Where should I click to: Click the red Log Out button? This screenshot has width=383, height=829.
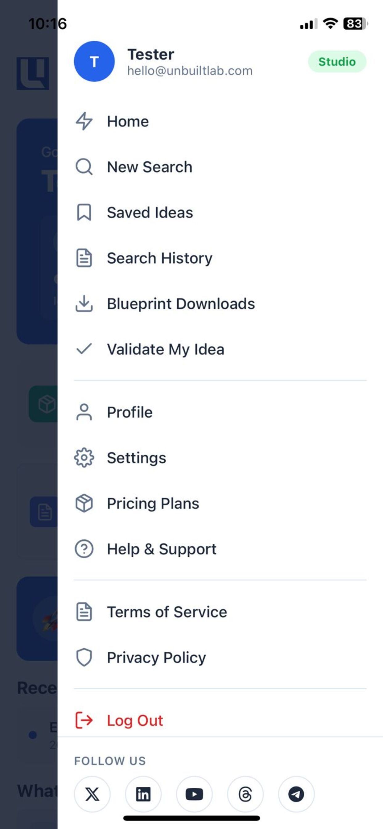(220, 720)
